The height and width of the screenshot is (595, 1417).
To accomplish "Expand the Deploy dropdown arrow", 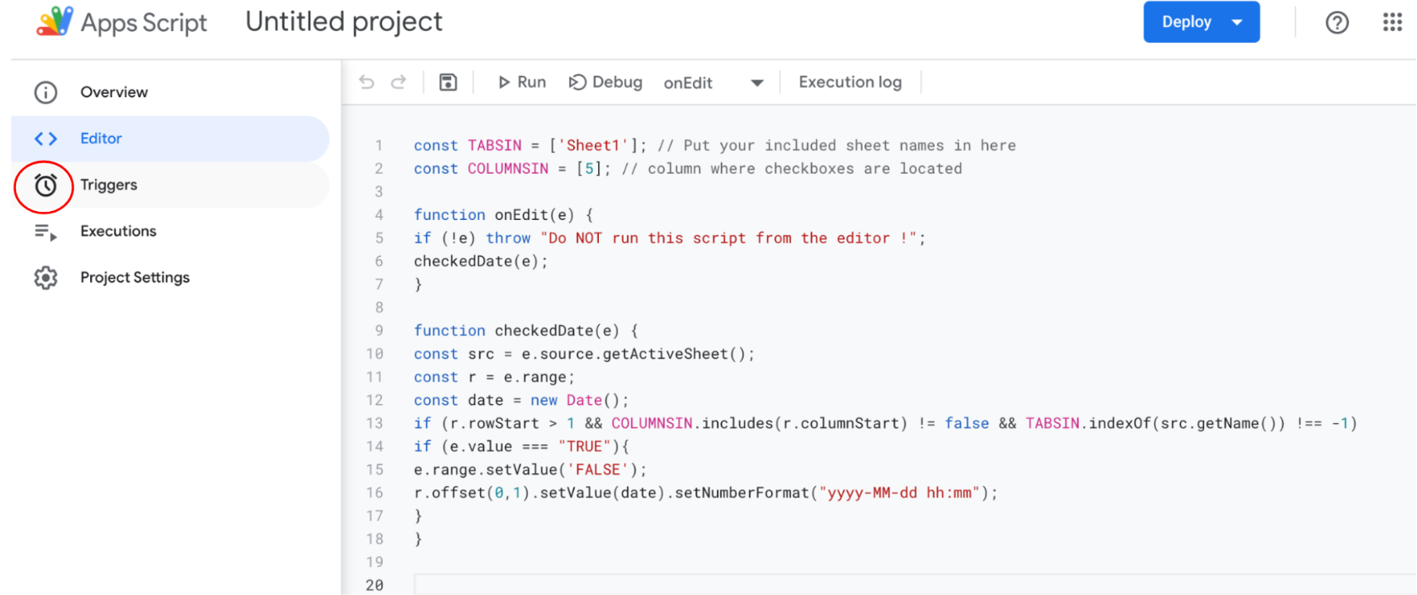I will 1237,22.
